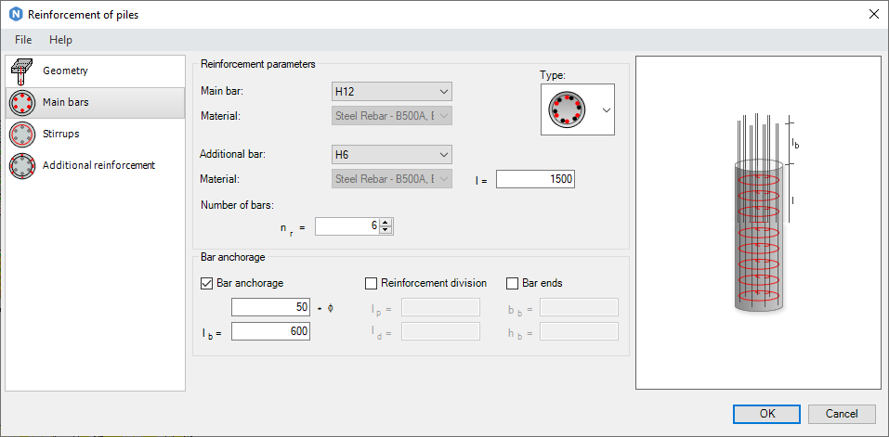
Task: Click the pile reinforcement 3D preview
Action: coord(758,223)
